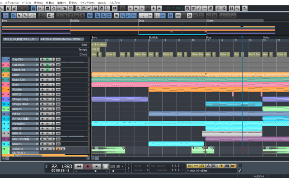Image resolution: width=289 pixels, height=178 pixels.
Task: Click the flag marker icon in top toolbar
Action: pyautogui.click(x=245, y=8)
